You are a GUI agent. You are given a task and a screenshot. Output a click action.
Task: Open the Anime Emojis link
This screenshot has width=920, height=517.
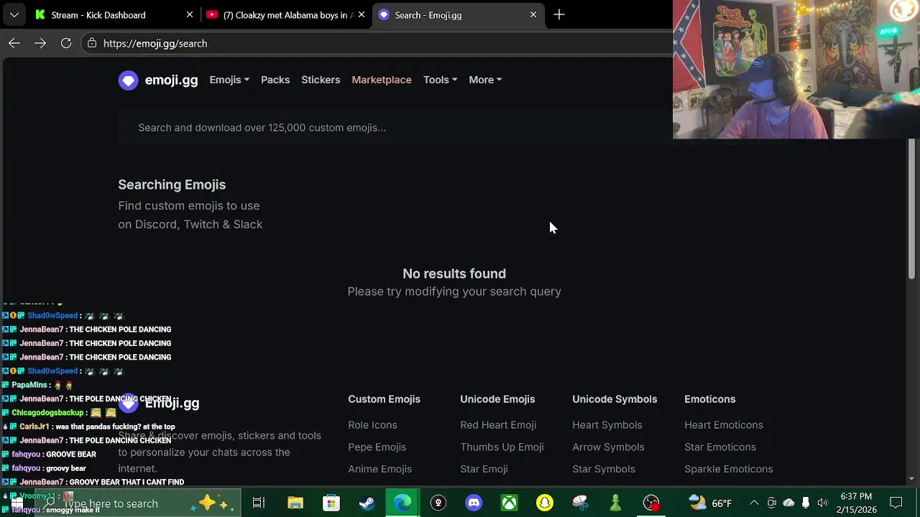(x=379, y=469)
